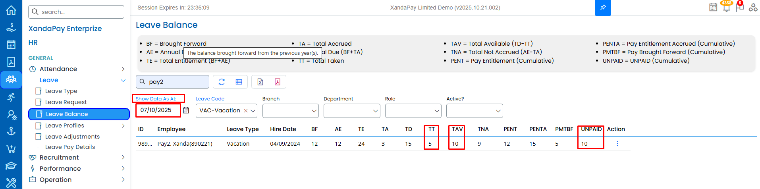Open the Leave Request menu item
The width and height of the screenshot is (760, 189).
(x=66, y=102)
